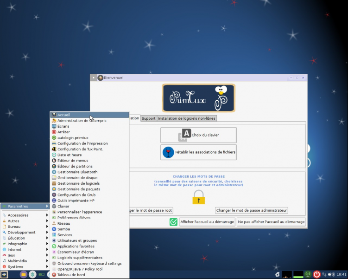
Task: Expand the Autres submenu
Action: point(25,221)
